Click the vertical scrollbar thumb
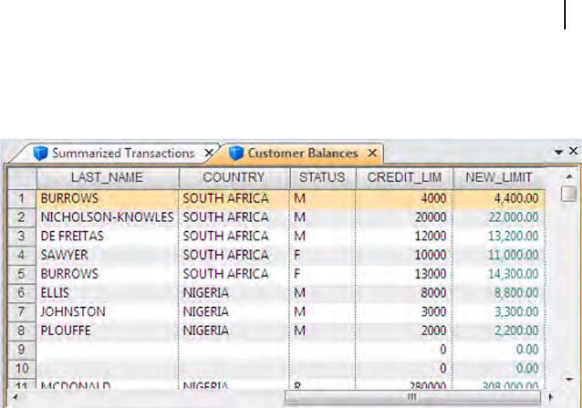The height and width of the screenshot is (408, 582). click(x=569, y=194)
